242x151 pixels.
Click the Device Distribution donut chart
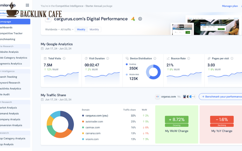click(153, 72)
